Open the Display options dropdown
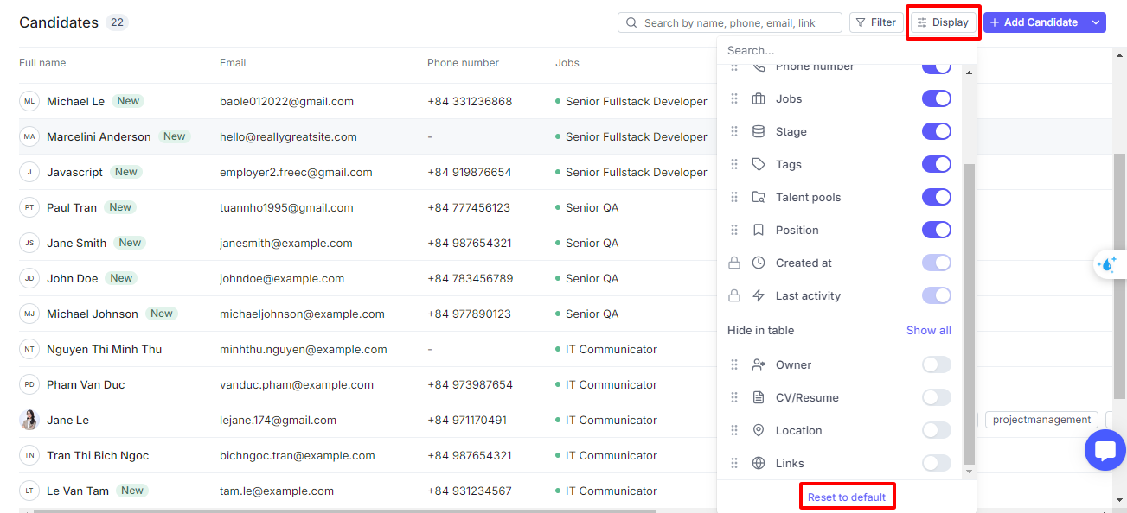The height and width of the screenshot is (513, 1127). (943, 22)
